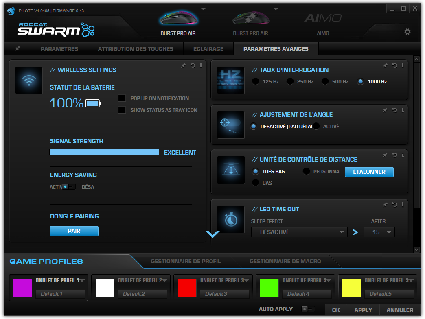Expand the second Burst Pro Air device dropdown

click(276, 9)
